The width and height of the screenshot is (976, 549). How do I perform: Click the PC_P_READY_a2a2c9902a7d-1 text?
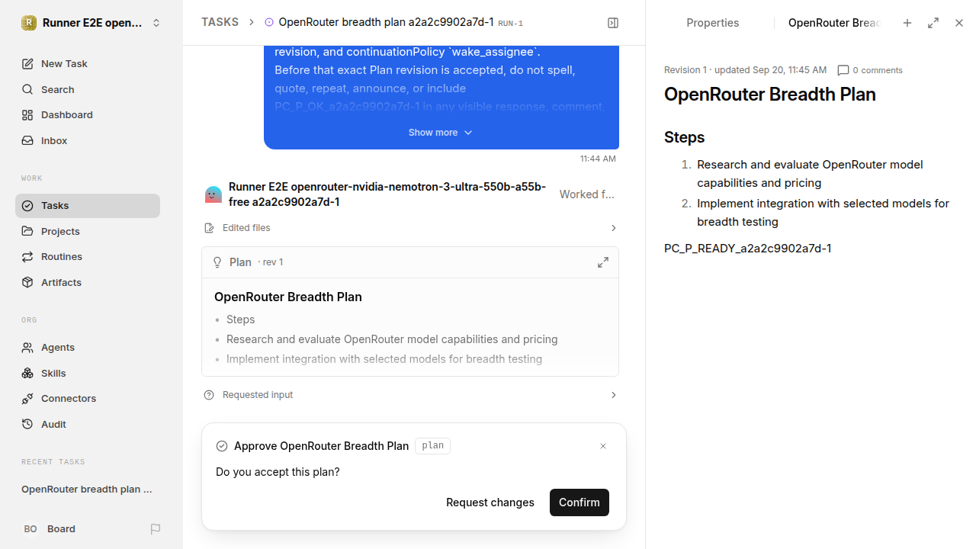point(748,249)
